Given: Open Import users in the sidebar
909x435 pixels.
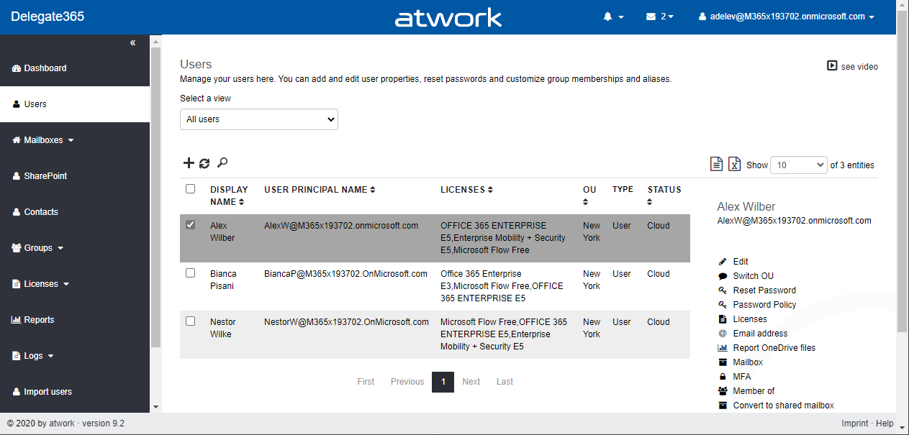Looking at the screenshot, I should coord(75,392).
